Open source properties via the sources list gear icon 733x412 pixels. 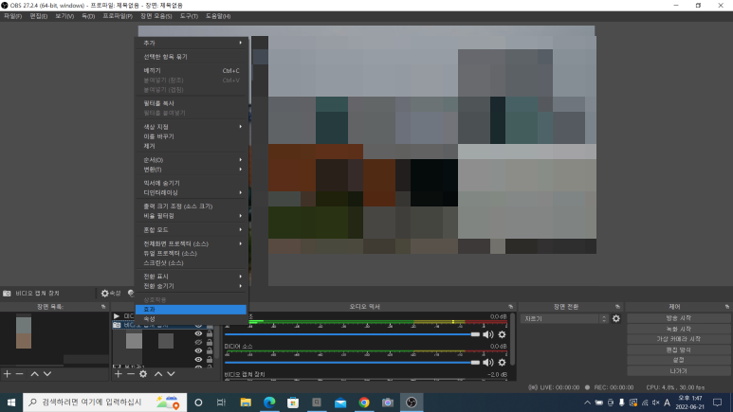143,374
